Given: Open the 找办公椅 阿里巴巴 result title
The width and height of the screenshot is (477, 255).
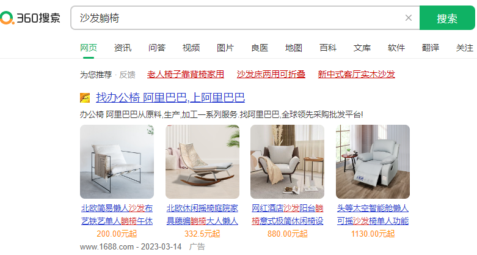Looking at the screenshot, I should [170, 97].
